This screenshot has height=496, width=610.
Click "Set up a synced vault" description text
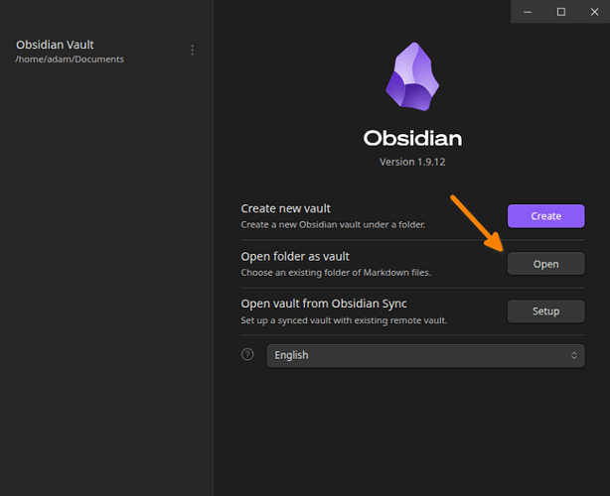[x=344, y=319]
